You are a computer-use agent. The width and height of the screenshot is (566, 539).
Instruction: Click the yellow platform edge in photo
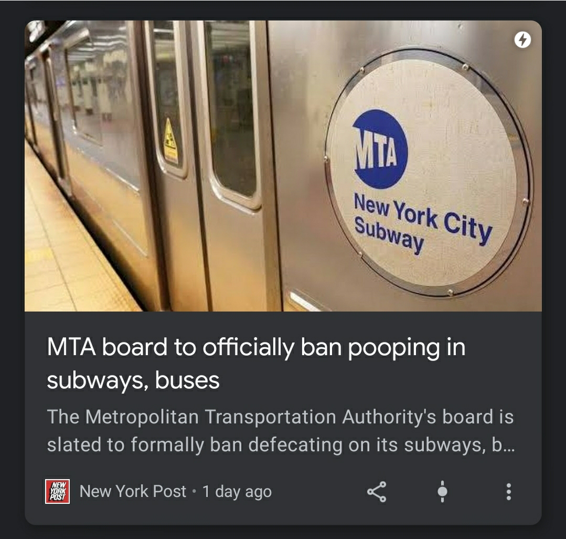(x=72, y=253)
